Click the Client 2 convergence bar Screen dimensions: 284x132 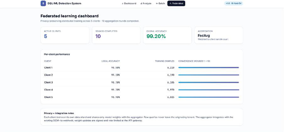pos(208,75)
